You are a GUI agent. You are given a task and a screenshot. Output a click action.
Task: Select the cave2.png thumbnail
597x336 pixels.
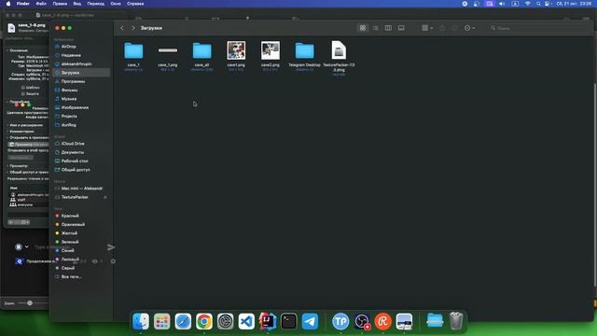(x=271, y=50)
